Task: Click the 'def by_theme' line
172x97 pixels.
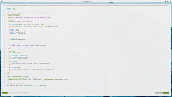Action: 13,62
